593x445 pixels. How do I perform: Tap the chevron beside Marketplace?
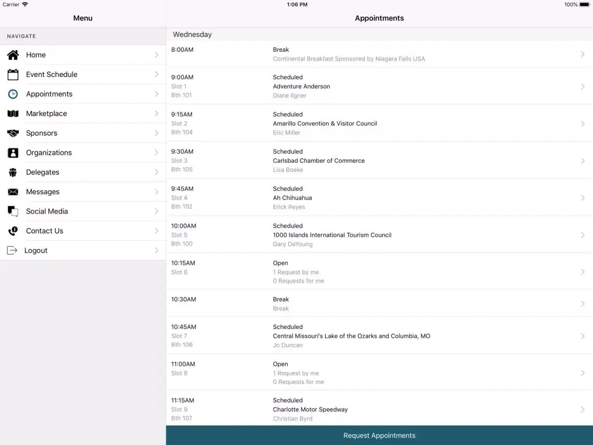157,113
